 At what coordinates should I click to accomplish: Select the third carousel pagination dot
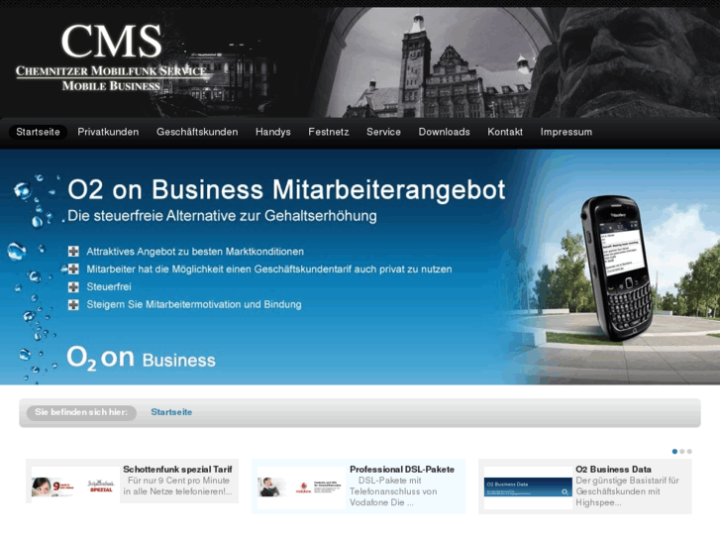point(689,451)
